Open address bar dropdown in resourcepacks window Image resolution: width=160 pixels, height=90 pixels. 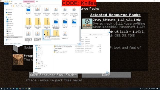click(x=89, y=35)
